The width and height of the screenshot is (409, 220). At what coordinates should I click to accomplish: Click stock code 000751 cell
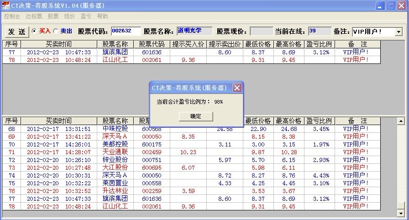click(x=152, y=160)
